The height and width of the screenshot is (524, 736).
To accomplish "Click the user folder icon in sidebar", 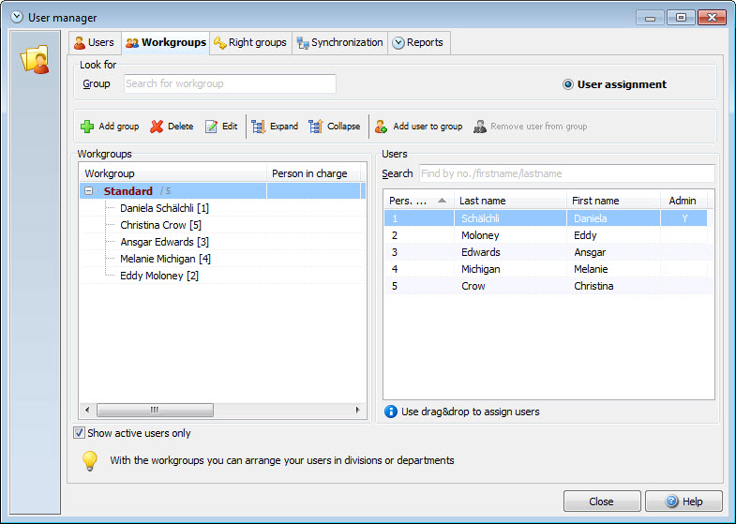I will pyautogui.click(x=35, y=60).
